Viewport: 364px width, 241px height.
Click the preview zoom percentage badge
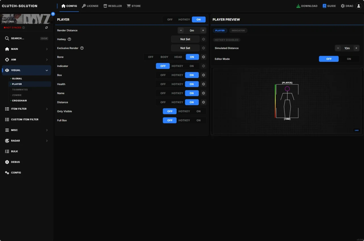tap(356, 130)
